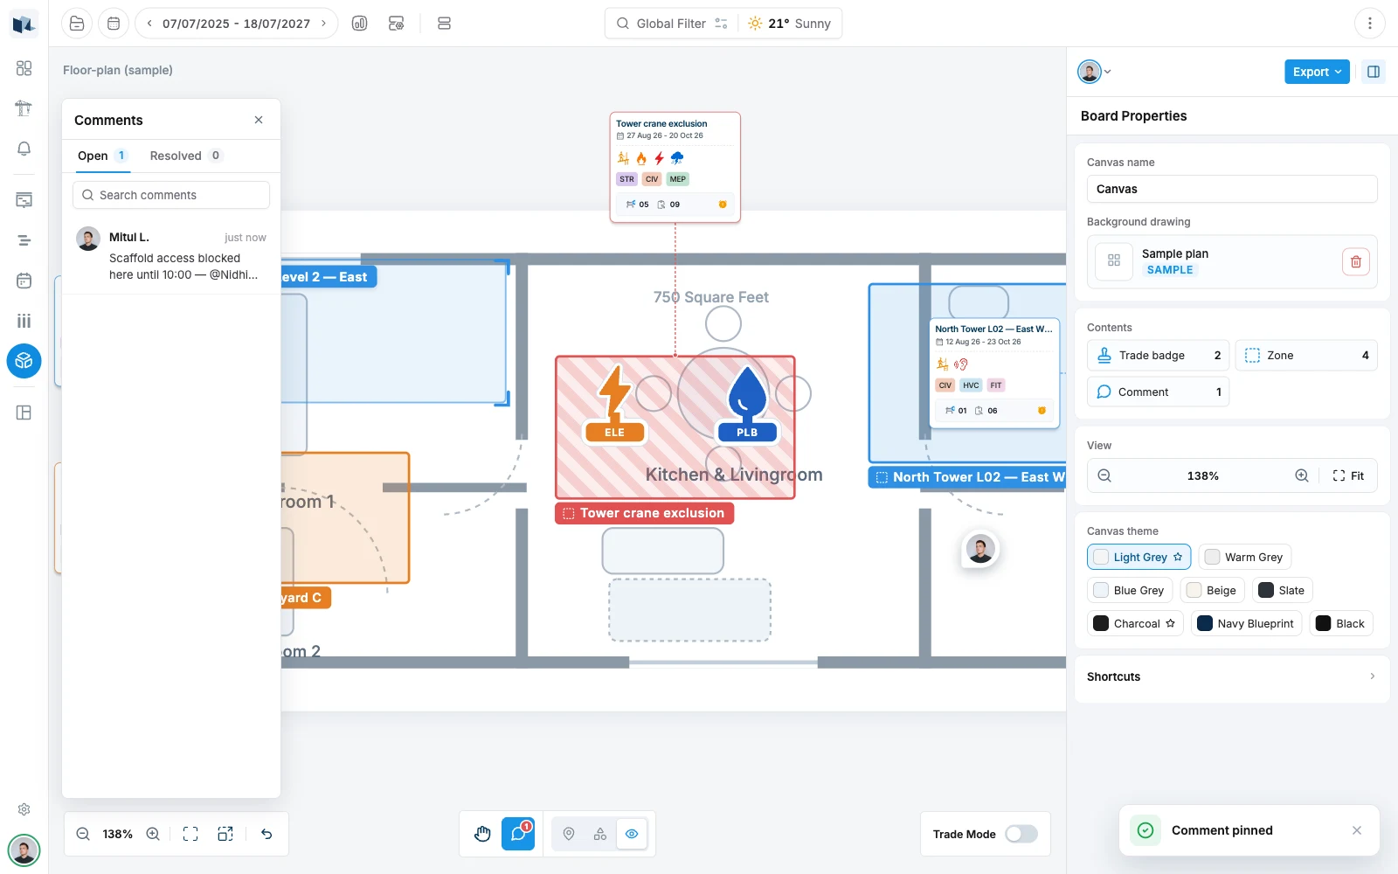Select the location pin tool
This screenshot has width=1398, height=874.
point(569,834)
